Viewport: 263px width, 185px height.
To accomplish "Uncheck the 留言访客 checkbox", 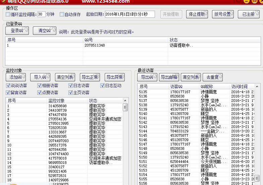I will coord(8,92).
